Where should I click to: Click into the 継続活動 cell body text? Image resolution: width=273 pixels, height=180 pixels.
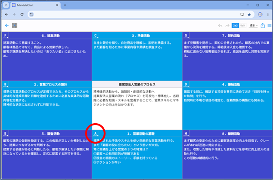[227, 158]
